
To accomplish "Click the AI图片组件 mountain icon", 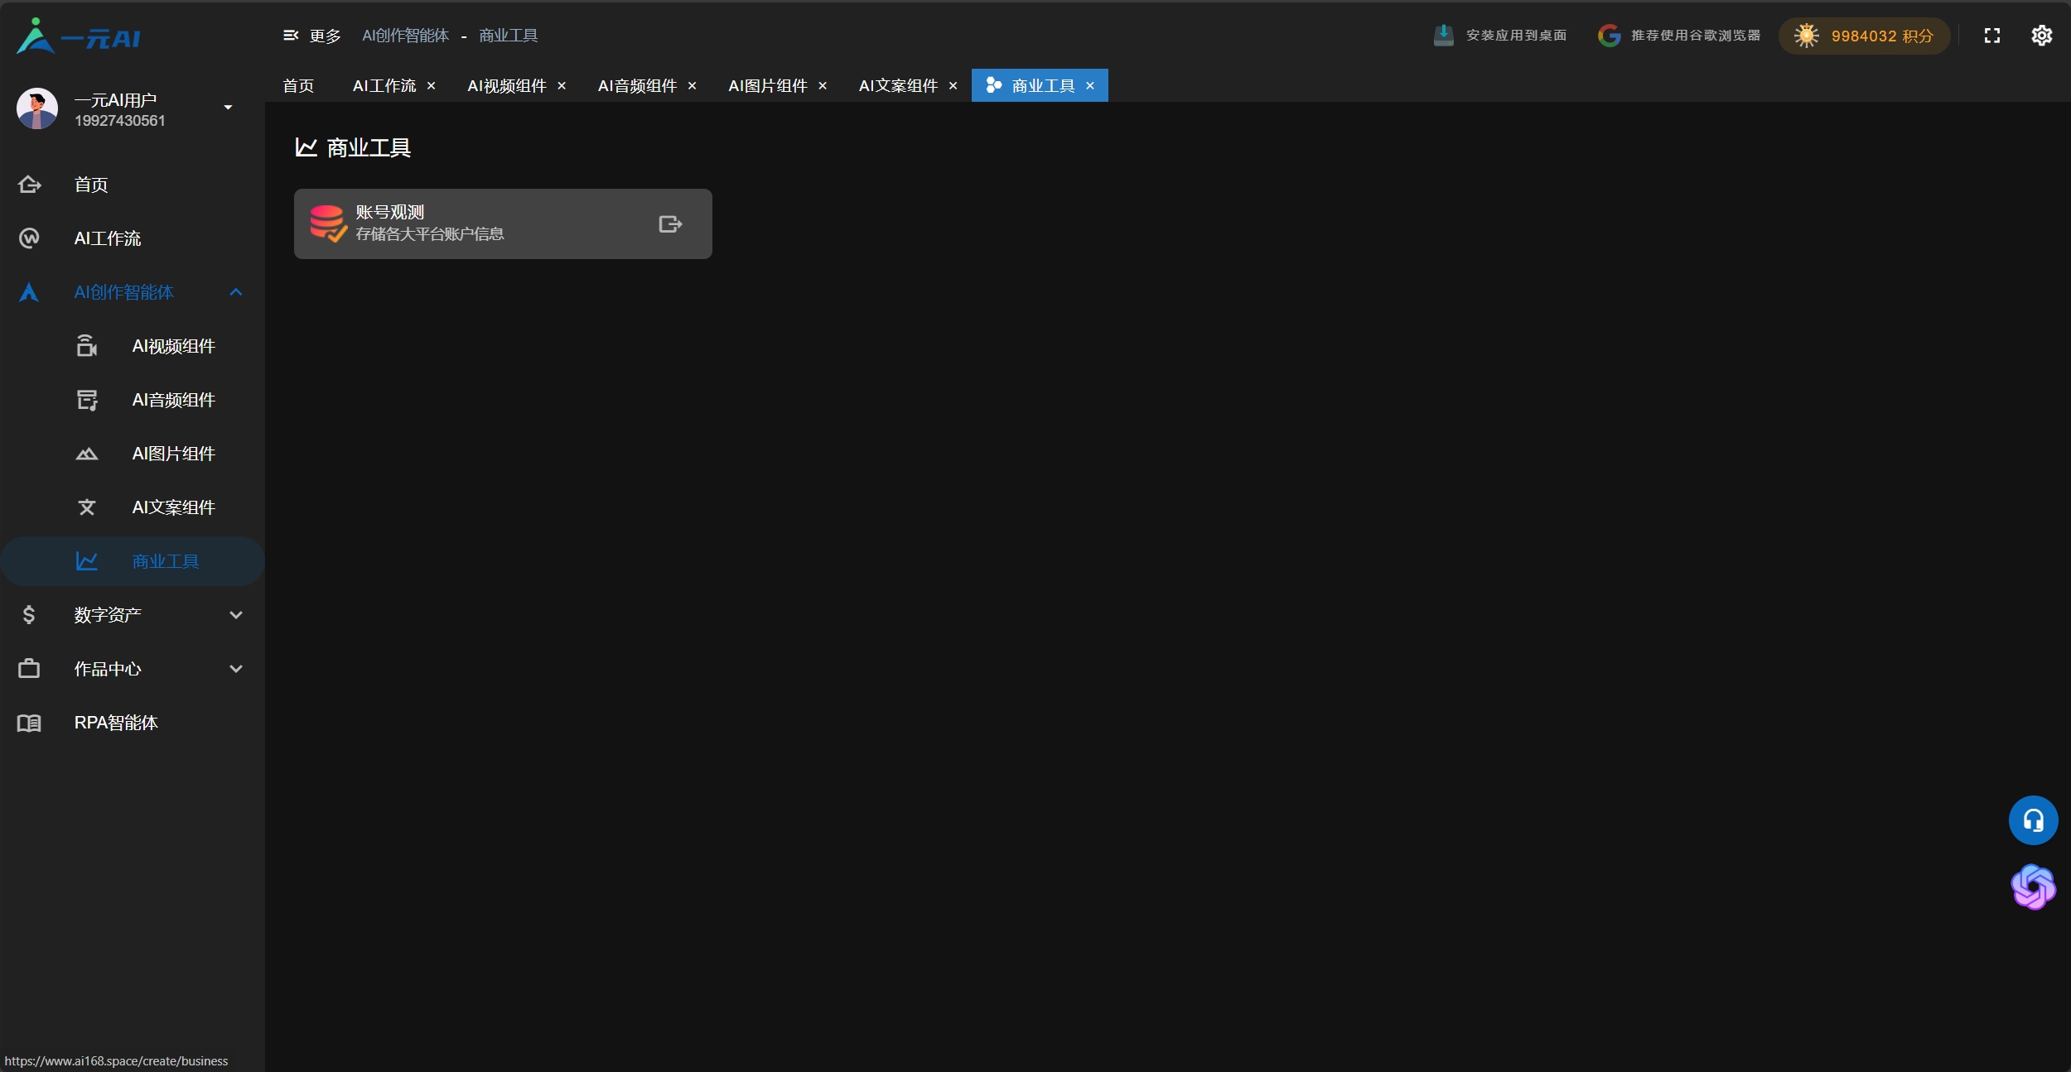I will click(87, 454).
